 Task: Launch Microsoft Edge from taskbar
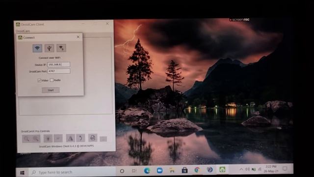(147, 171)
